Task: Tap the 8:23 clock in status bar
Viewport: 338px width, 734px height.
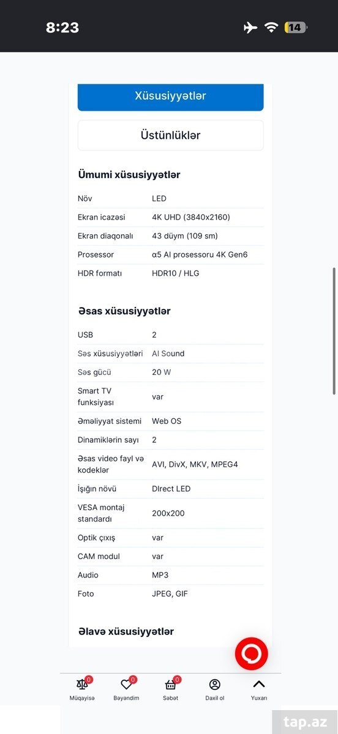Action: [x=62, y=28]
